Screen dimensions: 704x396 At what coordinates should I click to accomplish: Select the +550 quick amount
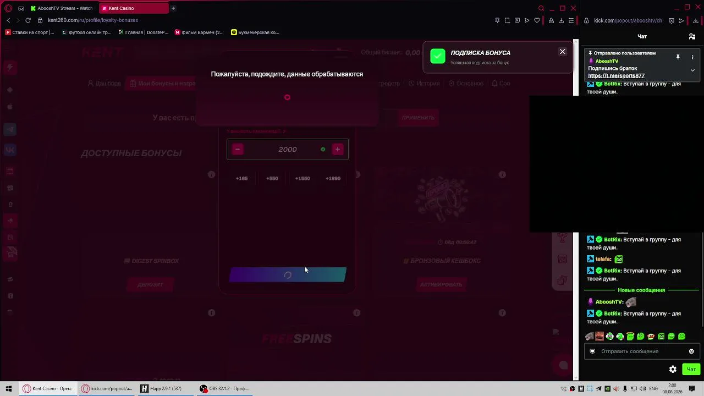click(x=272, y=178)
